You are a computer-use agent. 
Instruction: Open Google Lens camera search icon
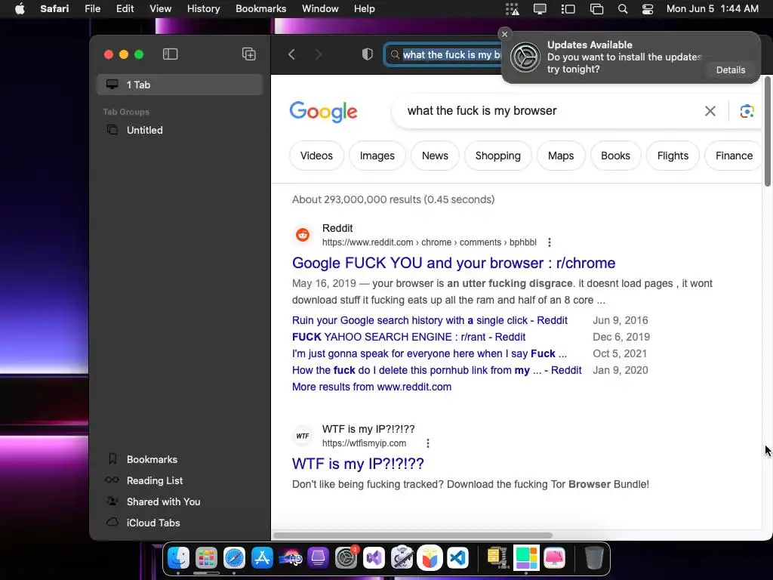pyautogui.click(x=747, y=111)
